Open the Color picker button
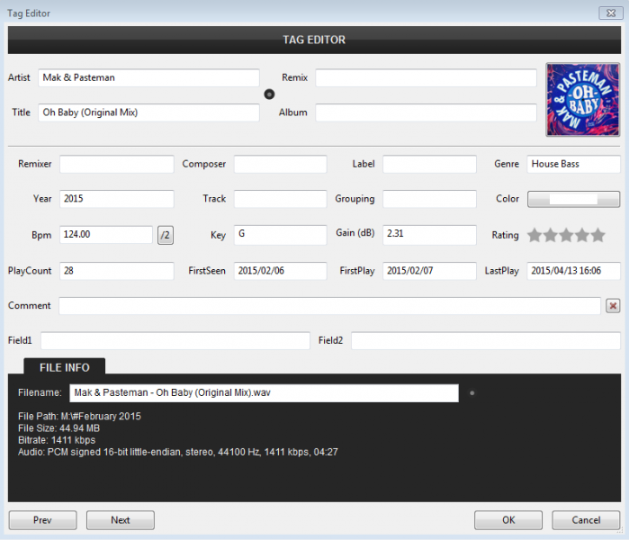The image size is (629, 540). pos(573,199)
